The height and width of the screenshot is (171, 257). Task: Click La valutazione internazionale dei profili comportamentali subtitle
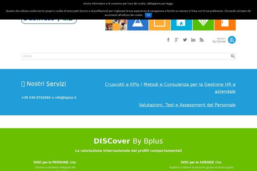pos(128,150)
